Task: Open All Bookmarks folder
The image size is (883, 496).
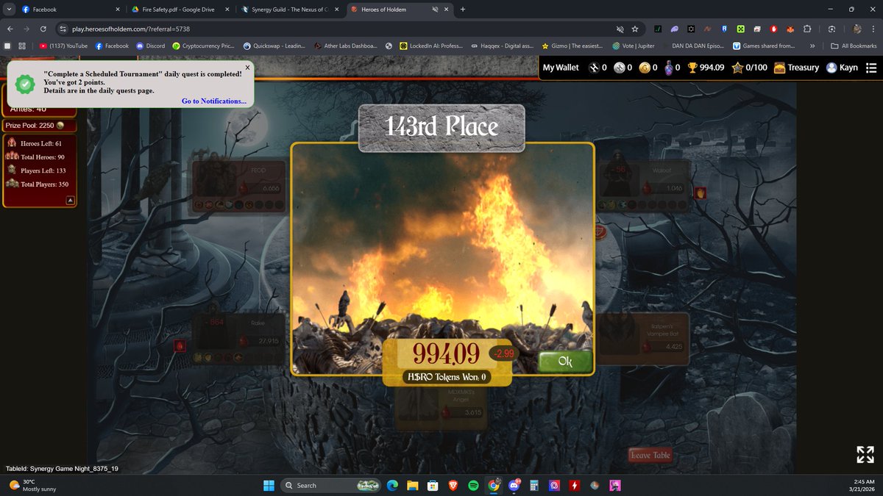Action: pos(854,46)
